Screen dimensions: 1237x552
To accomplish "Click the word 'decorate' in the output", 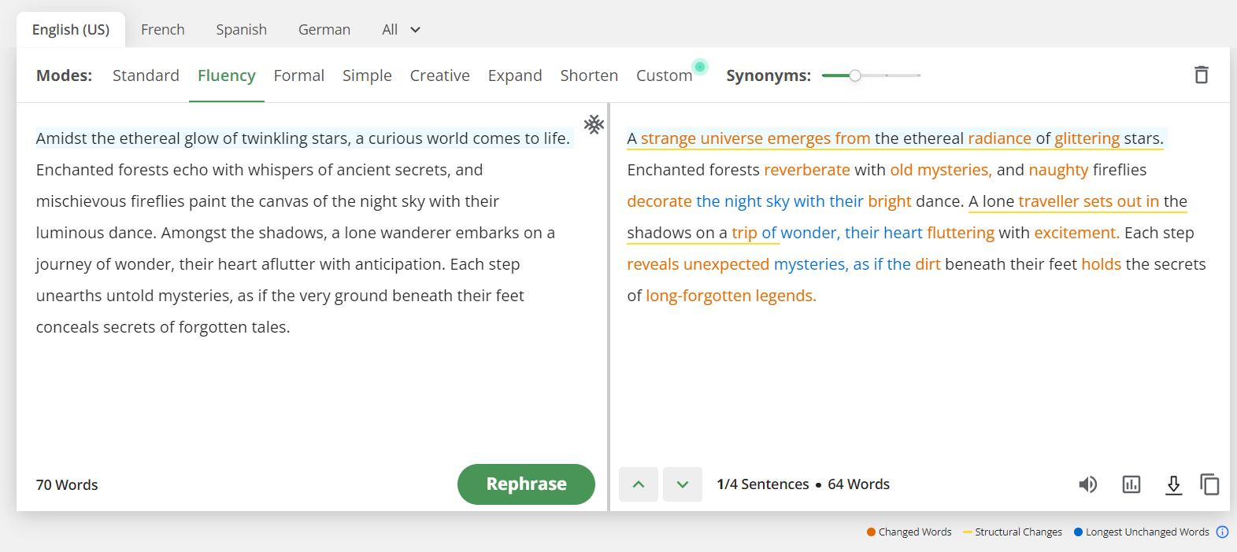I will point(659,201).
